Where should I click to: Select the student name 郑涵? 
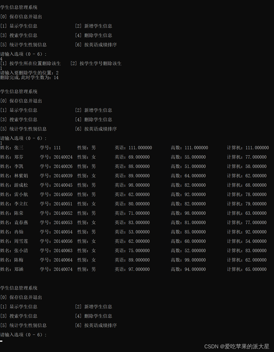[19, 269]
